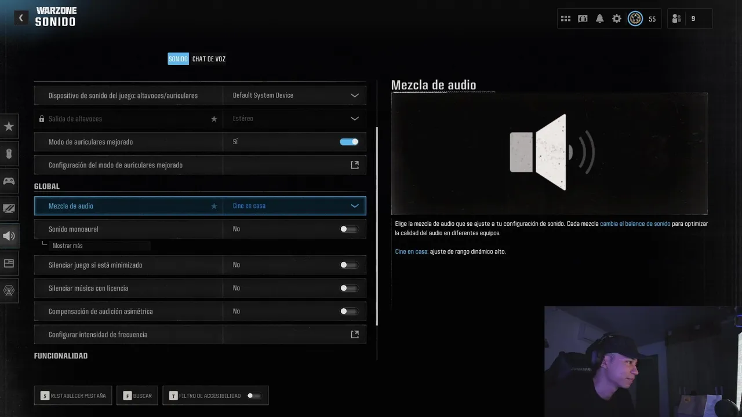The image size is (742, 417).
Task: Click the 'Configuración del modo de auriculares mejorado' label
Action: pyautogui.click(x=115, y=165)
